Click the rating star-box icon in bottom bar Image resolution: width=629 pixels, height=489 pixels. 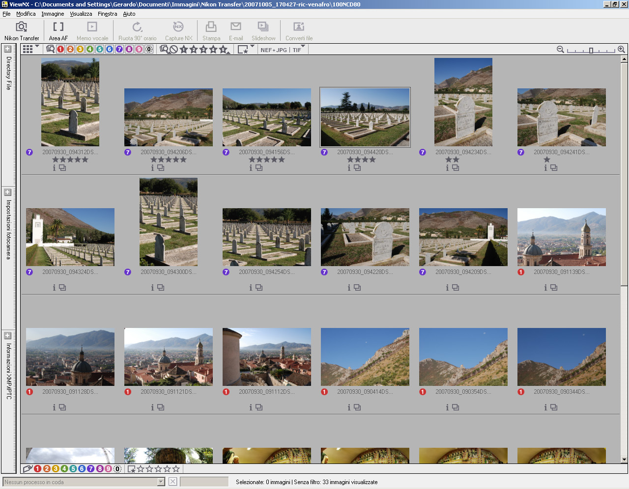point(132,469)
